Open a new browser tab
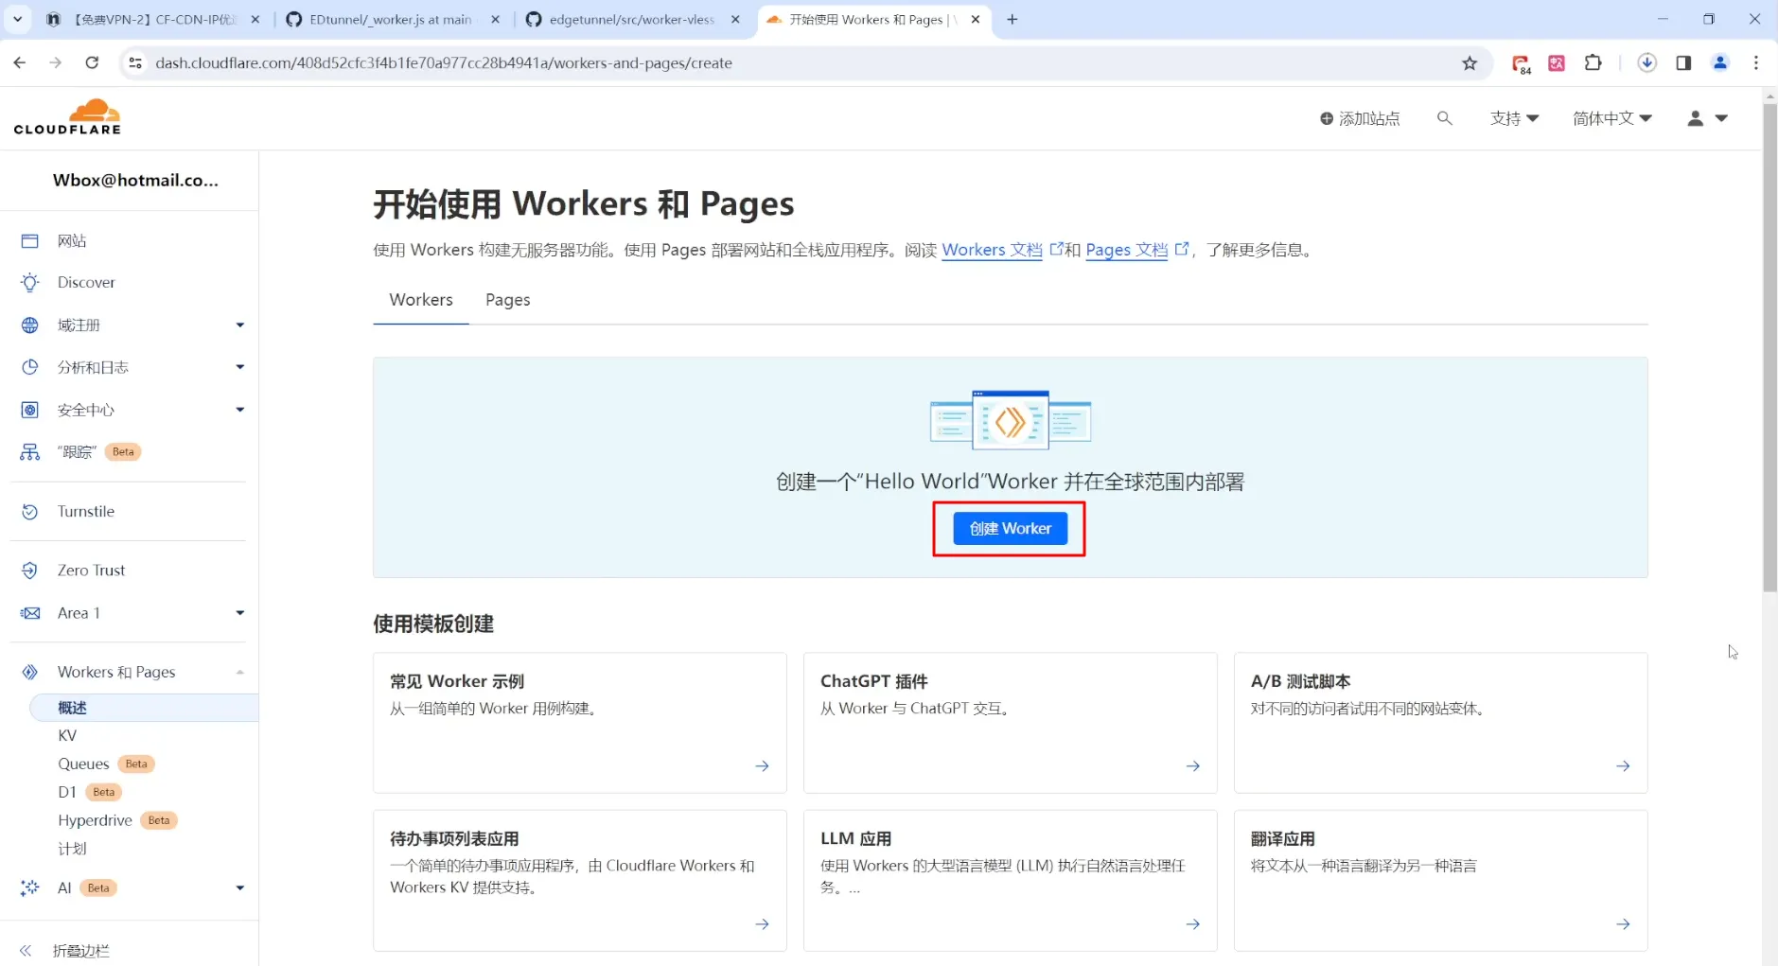 pos(1012,19)
